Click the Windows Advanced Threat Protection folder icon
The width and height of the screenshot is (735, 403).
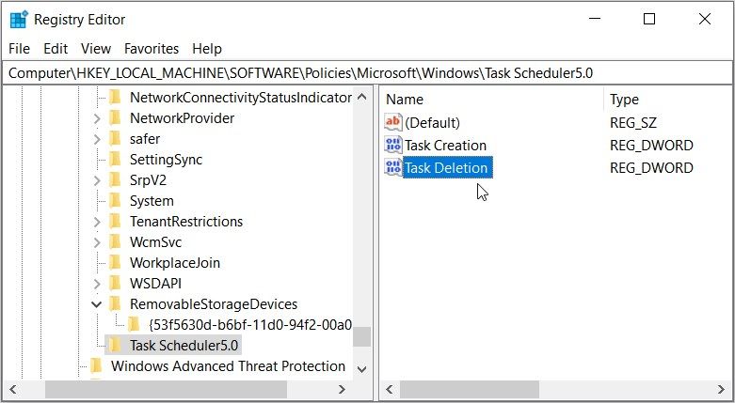pos(96,366)
